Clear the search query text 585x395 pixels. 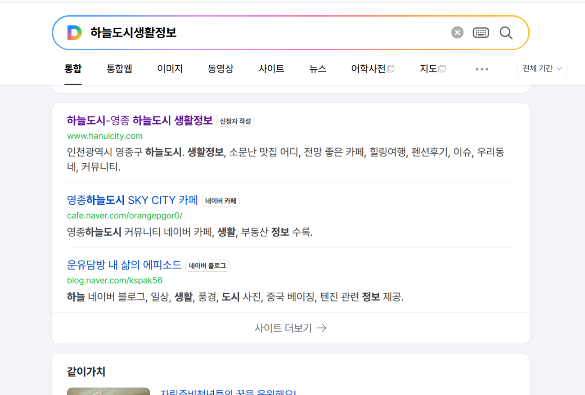click(x=457, y=32)
